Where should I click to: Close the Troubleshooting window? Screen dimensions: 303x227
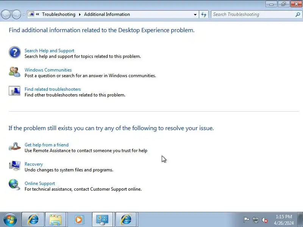[x=296, y=4]
